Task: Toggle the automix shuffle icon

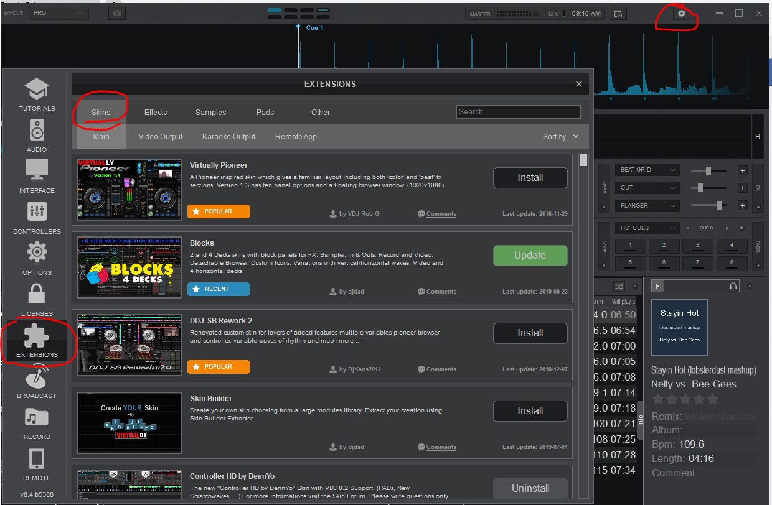Action: tap(619, 286)
